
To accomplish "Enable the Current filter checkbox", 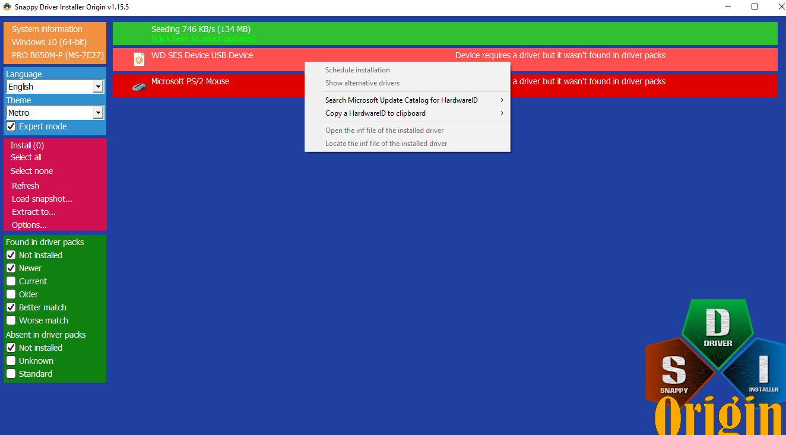I will point(11,281).
